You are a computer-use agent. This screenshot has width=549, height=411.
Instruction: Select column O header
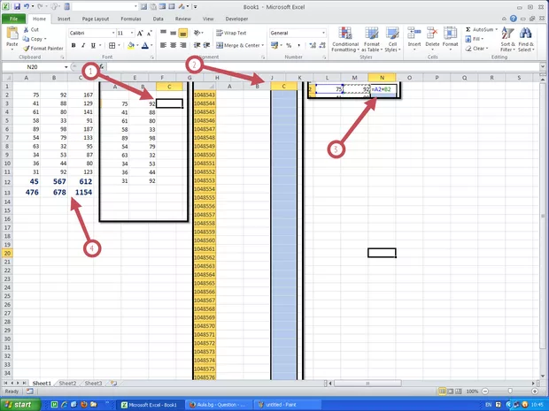pyautogui.click(x=409, y=78)
